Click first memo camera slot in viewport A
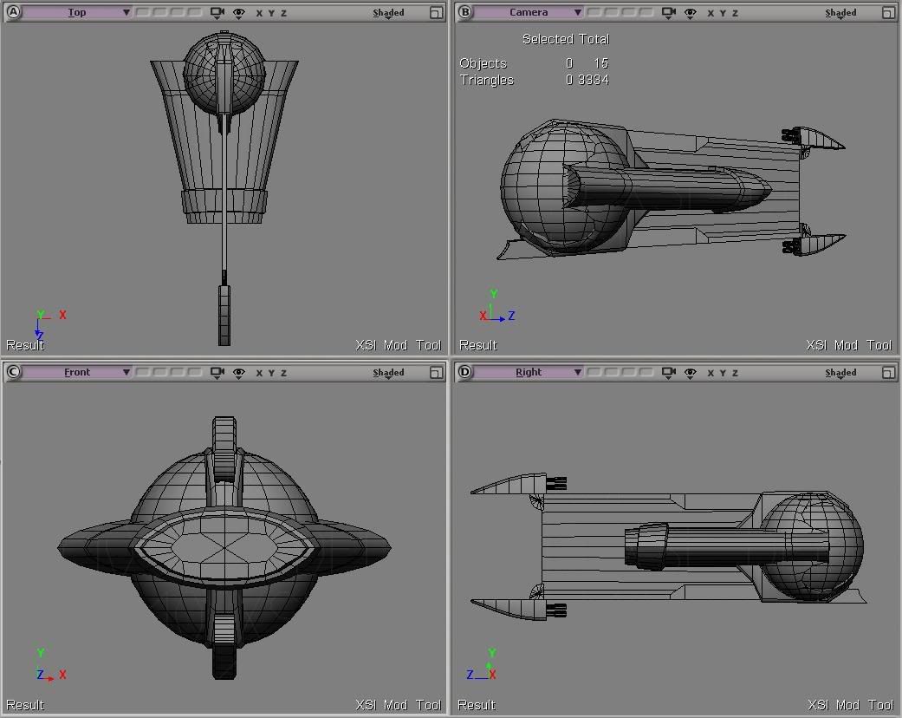The image size is (902, 718). click(143, 12)
